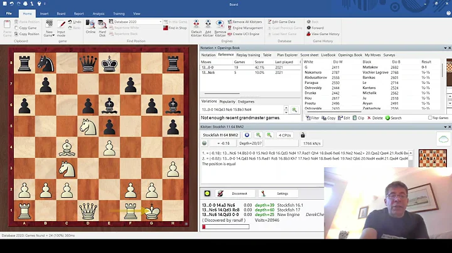
Task: Open Edit Game Data
Action: point(281,22)
